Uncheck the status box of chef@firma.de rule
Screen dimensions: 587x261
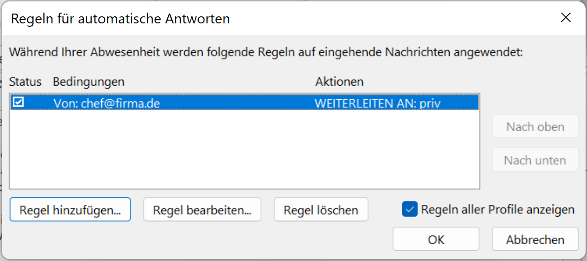(x=18, y=101)
